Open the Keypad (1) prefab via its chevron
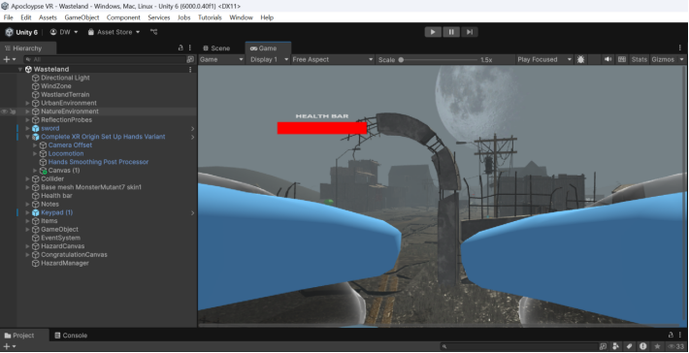 click(192, 213)
